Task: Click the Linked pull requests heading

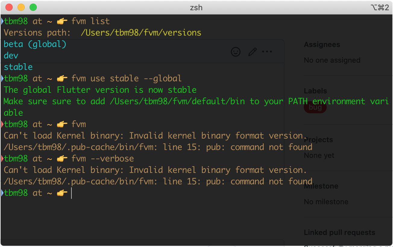Action: [x=339, y=232]
